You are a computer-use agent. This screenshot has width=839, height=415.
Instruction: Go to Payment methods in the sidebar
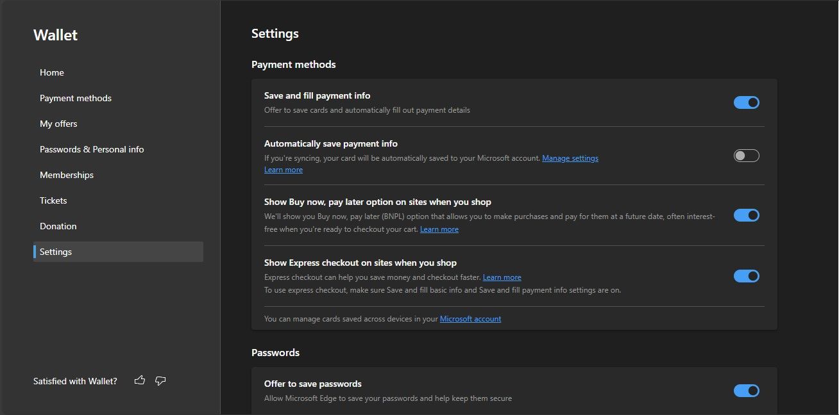(x=75, y=98)
